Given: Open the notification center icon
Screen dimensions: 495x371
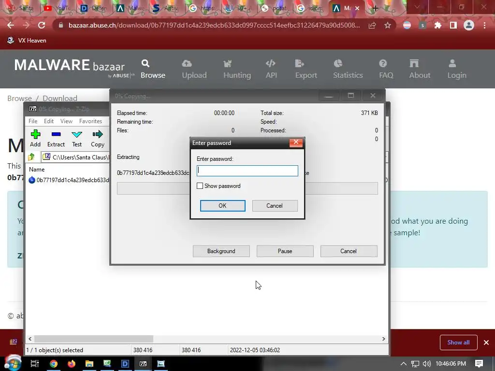Looking at the screenshot, I should pos(479,364).
